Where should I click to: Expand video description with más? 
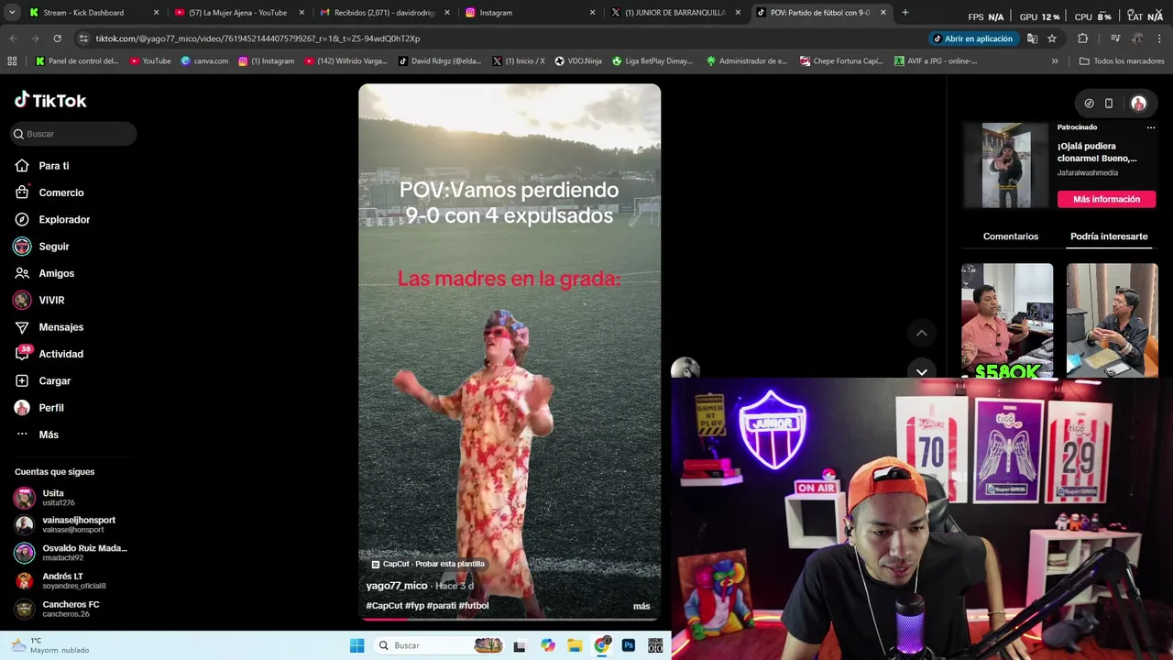click(641, 606)
